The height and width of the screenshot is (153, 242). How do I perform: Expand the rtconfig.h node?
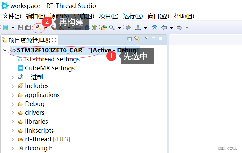tap(13, 148)
